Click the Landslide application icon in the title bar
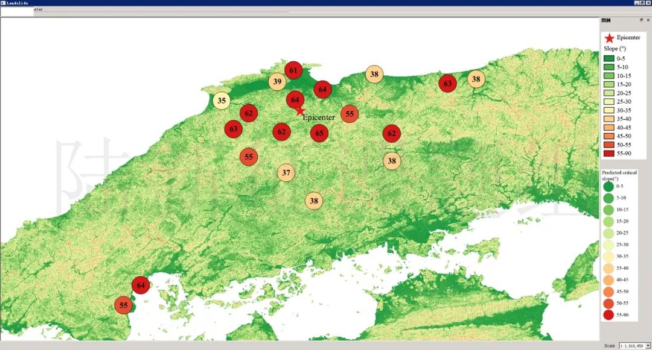Viewport: 652px width, 350px height. click(3, 3)
